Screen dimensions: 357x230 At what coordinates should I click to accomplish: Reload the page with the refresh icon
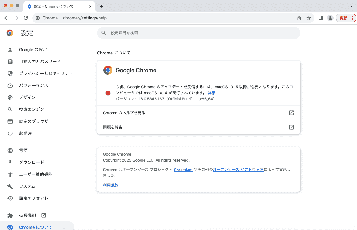click(x=26, y=18)
